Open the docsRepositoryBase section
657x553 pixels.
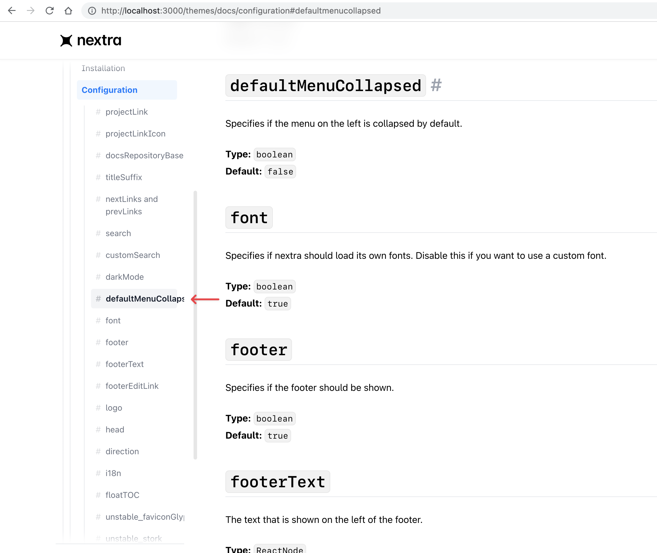(x=144, y=155)
